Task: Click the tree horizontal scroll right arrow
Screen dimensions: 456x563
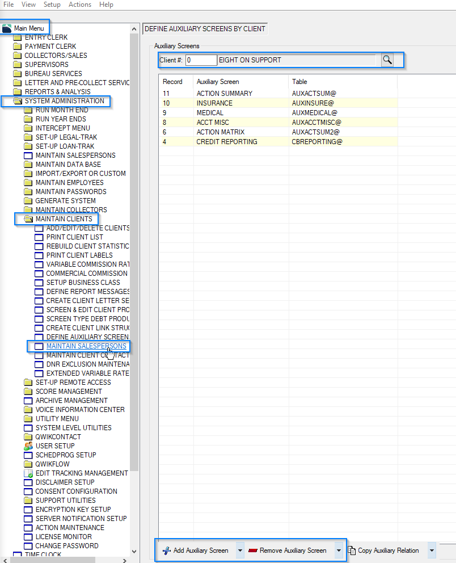Action: tap(125, 560)
